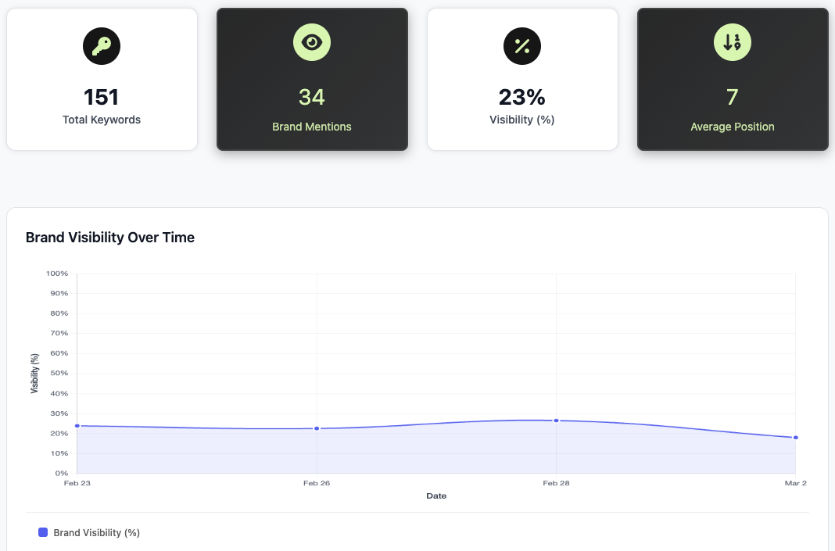Click the blue Brand Visibility legend swatch
This screenshot has width=835, height=551.
[x=43, y=533]
